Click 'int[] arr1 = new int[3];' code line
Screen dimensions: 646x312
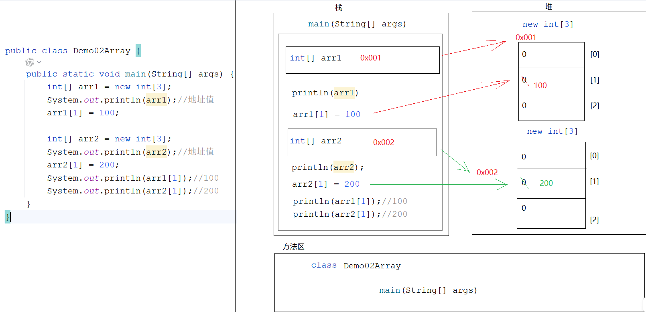(x=109, y=87)
